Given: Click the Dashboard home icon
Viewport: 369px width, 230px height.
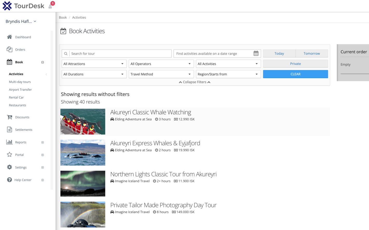Looking at the screenshot, I should pos(10,37).
